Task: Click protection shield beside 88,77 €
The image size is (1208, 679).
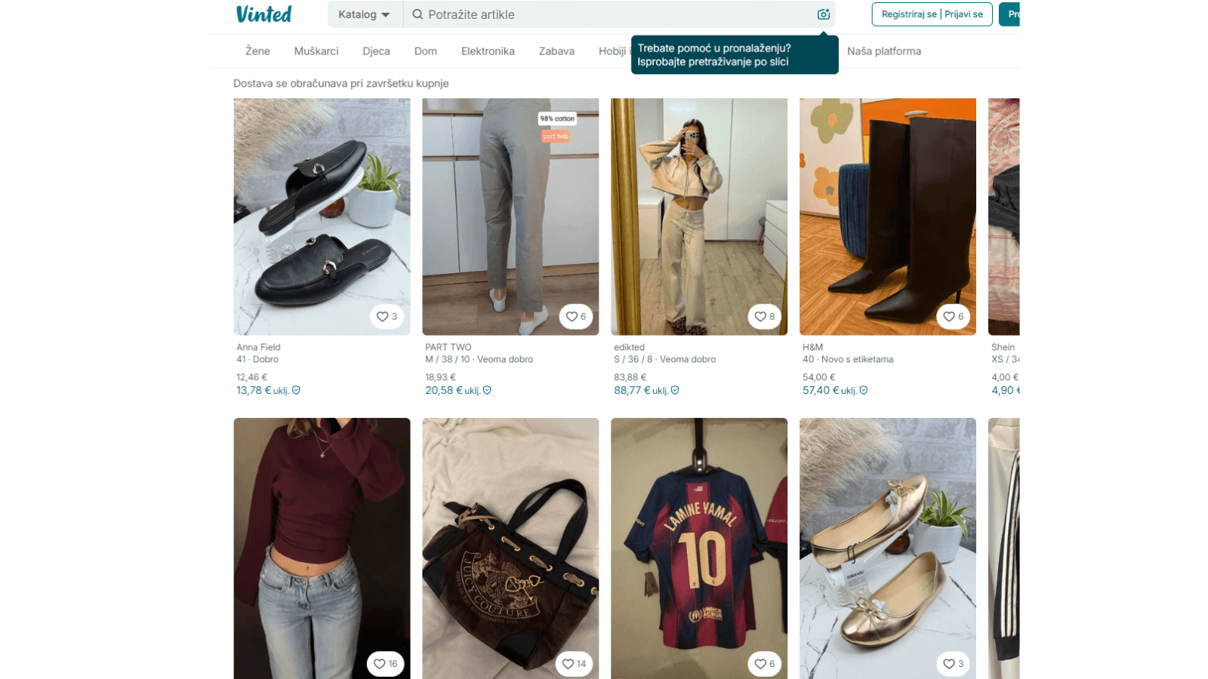Action: click(x=675, y=390)
